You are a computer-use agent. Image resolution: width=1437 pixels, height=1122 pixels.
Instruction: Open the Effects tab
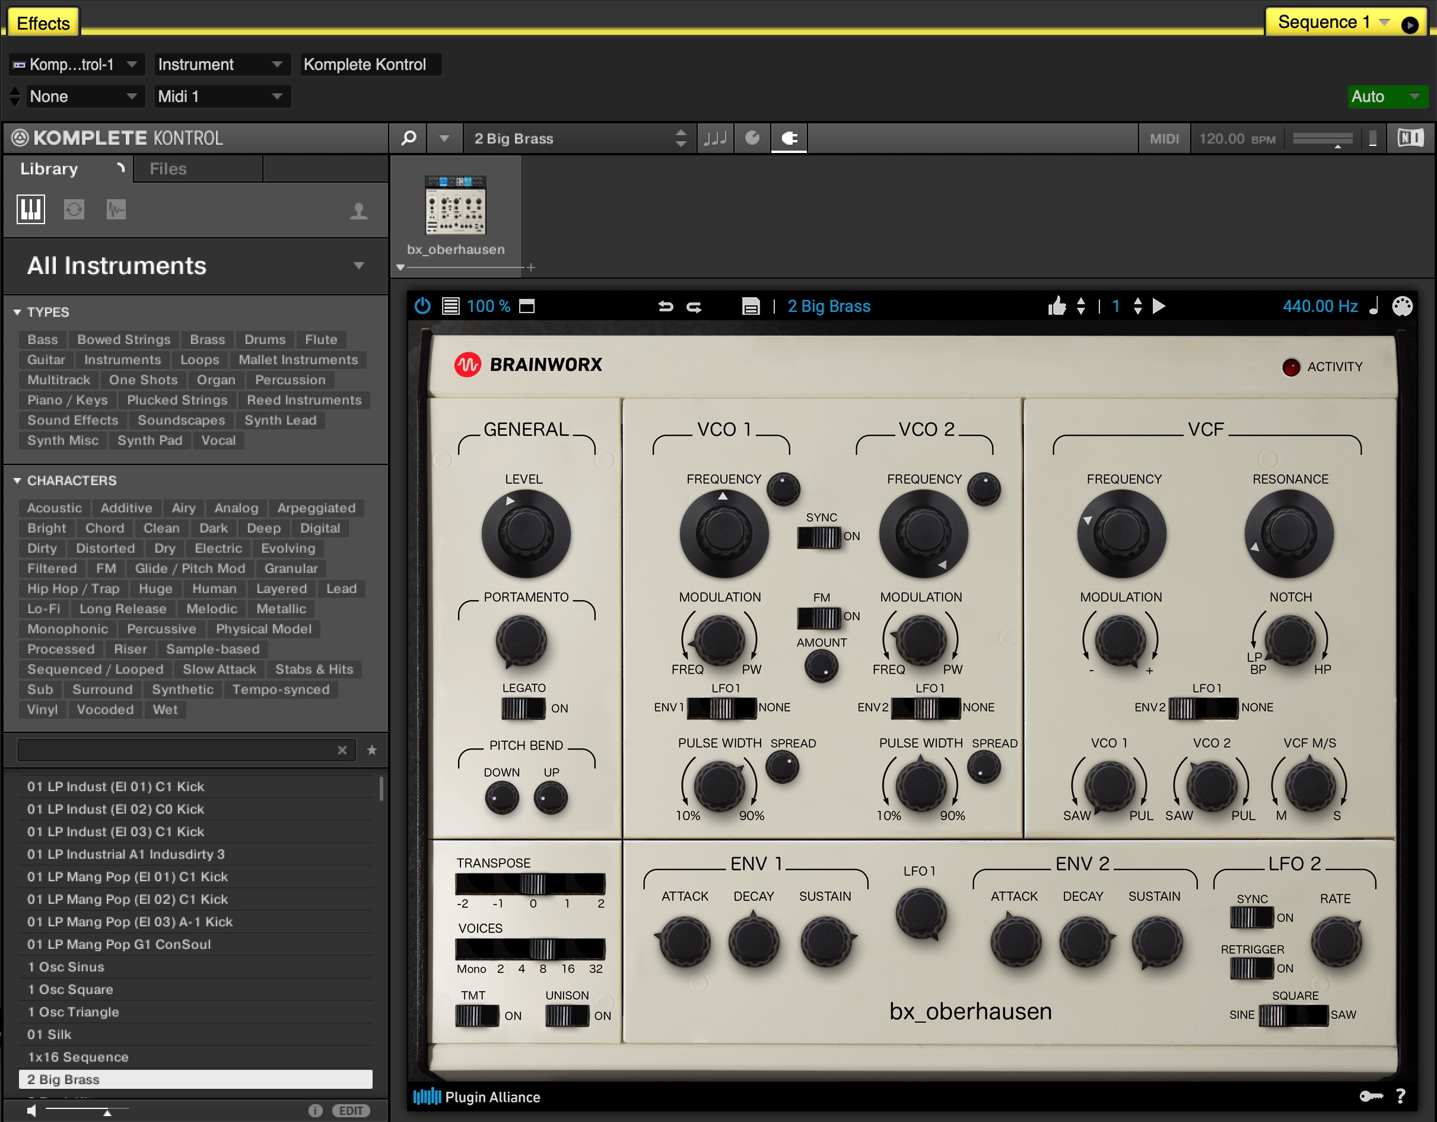(x=43, y=23)
